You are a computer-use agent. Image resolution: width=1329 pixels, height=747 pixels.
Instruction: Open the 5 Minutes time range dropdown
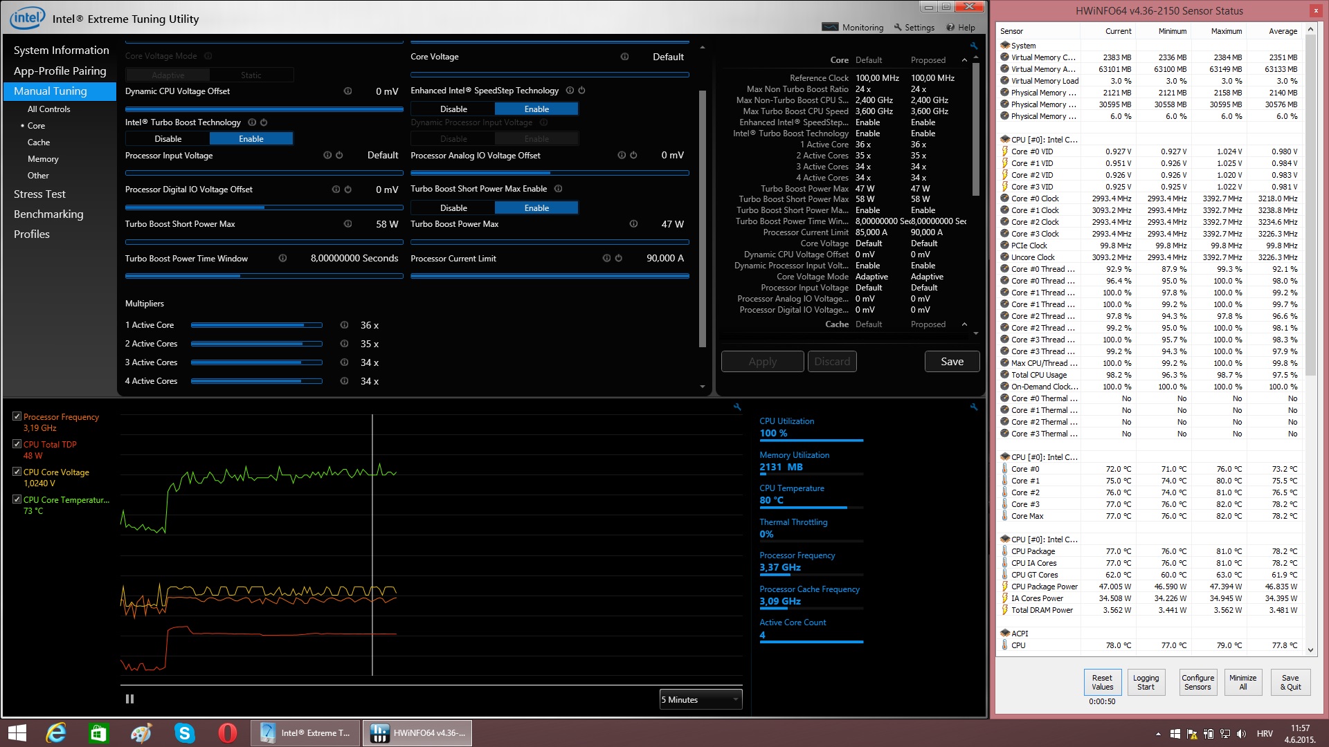700,700
